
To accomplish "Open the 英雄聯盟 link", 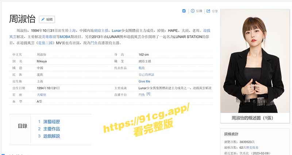I will click(49, 37).
